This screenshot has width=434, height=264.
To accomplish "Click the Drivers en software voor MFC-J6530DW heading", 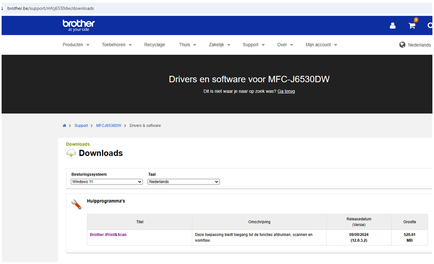I will click(x=249, y=79).
